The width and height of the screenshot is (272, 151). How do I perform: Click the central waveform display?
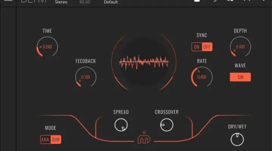pyautogui.click(x=144, y=62)
